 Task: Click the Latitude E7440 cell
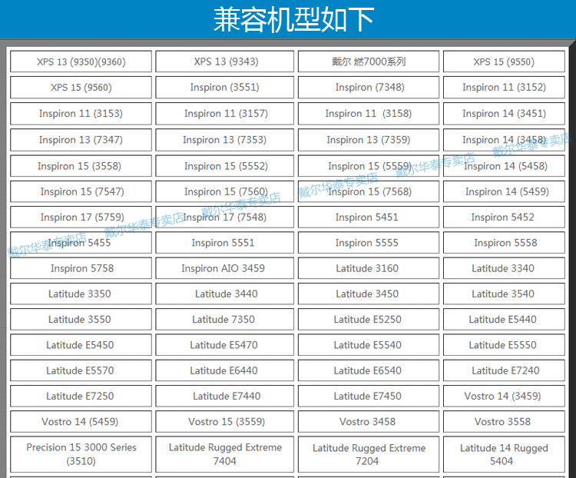225,396
